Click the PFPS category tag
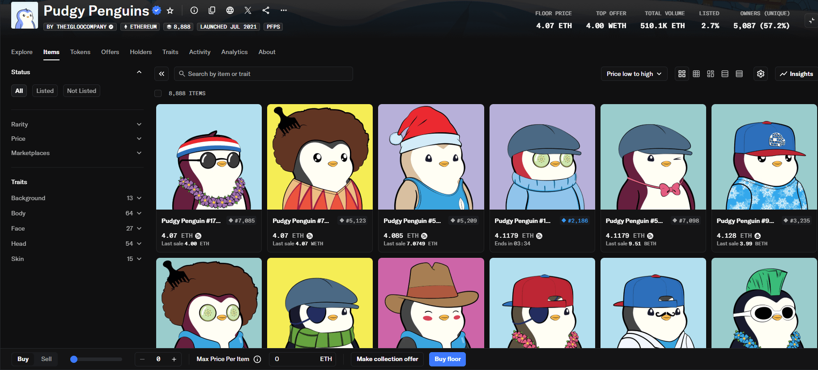 coord(273,27)
